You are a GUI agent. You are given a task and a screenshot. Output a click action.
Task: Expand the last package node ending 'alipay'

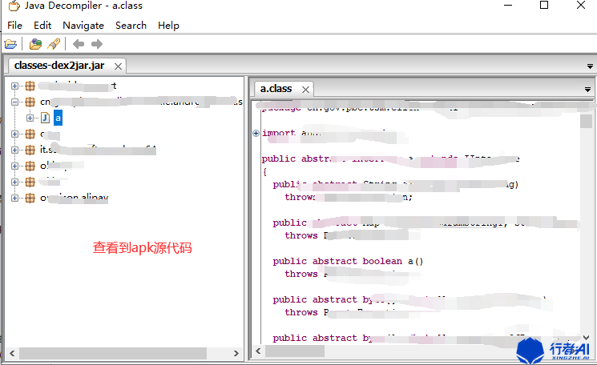pyautogui.click(x=14, y=198)
